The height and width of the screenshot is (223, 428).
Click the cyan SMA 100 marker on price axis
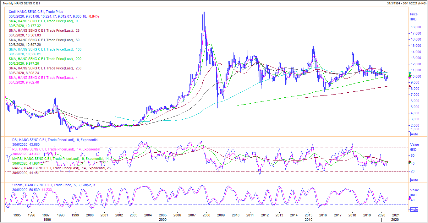[x=409, y=73]
